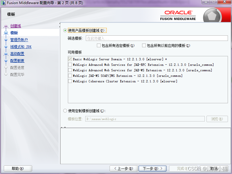Screen dimensions: 232x174
Task: Open 配置概要 step link
Action: pos(17,61)
